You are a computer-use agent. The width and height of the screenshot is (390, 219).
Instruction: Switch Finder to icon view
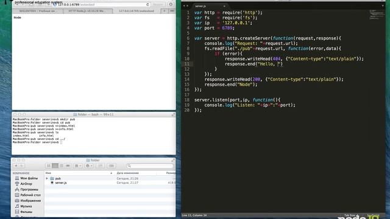pos(49,165)
